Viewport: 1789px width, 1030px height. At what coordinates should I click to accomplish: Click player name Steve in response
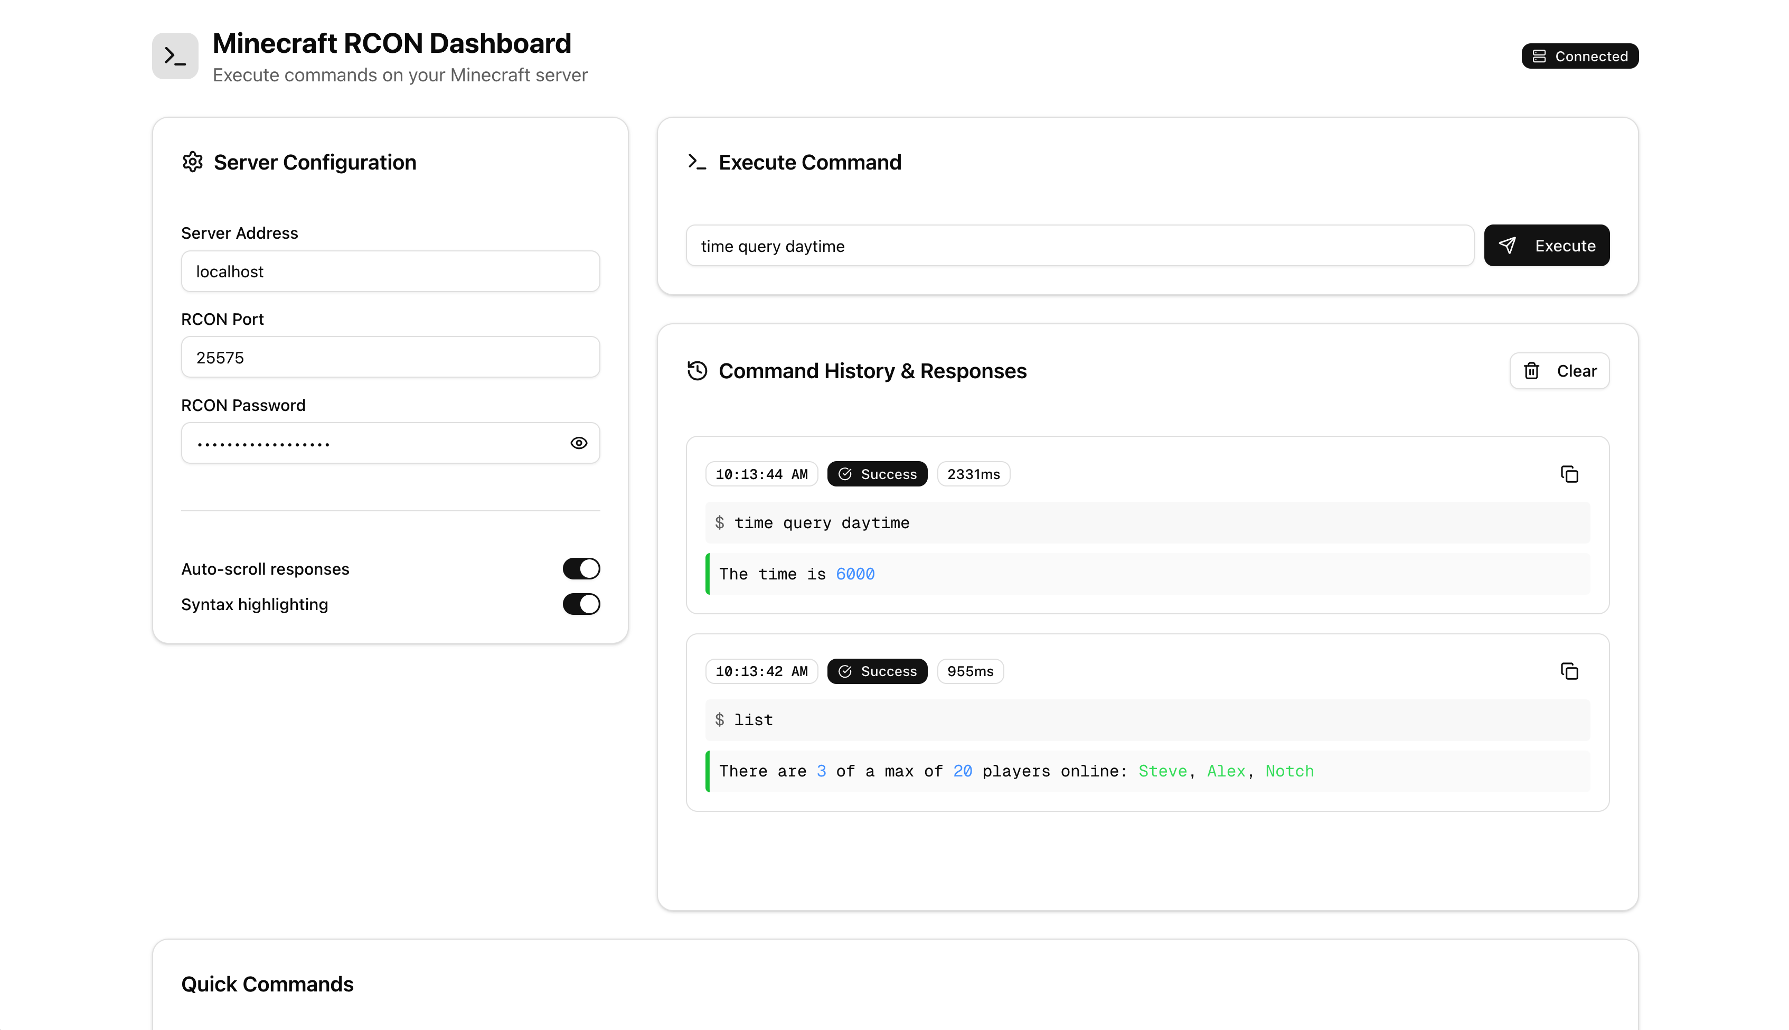coord(1163,771)
